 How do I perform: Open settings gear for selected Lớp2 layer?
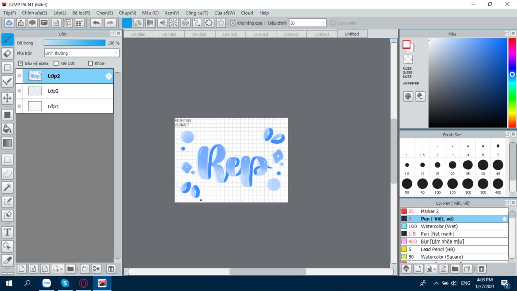click(x=109, y=76)
